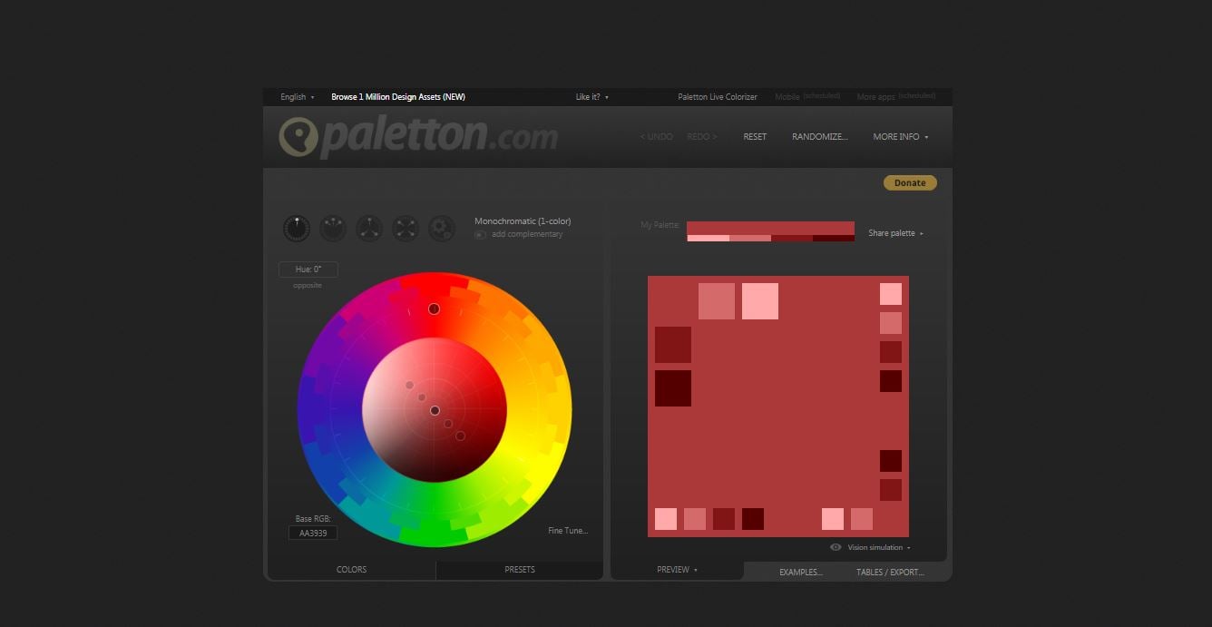Click Browse 1 Million Design Assets link
1212x627 pixels.
[x=398, y=97]
